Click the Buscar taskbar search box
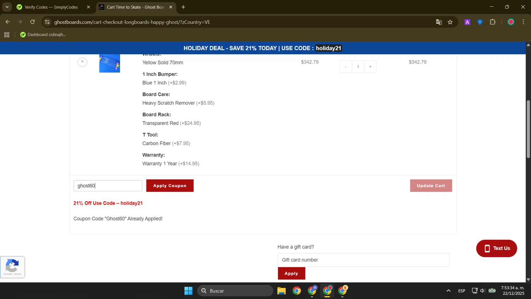The height and width of the screenshot is (299, 531). coord(235,291)
